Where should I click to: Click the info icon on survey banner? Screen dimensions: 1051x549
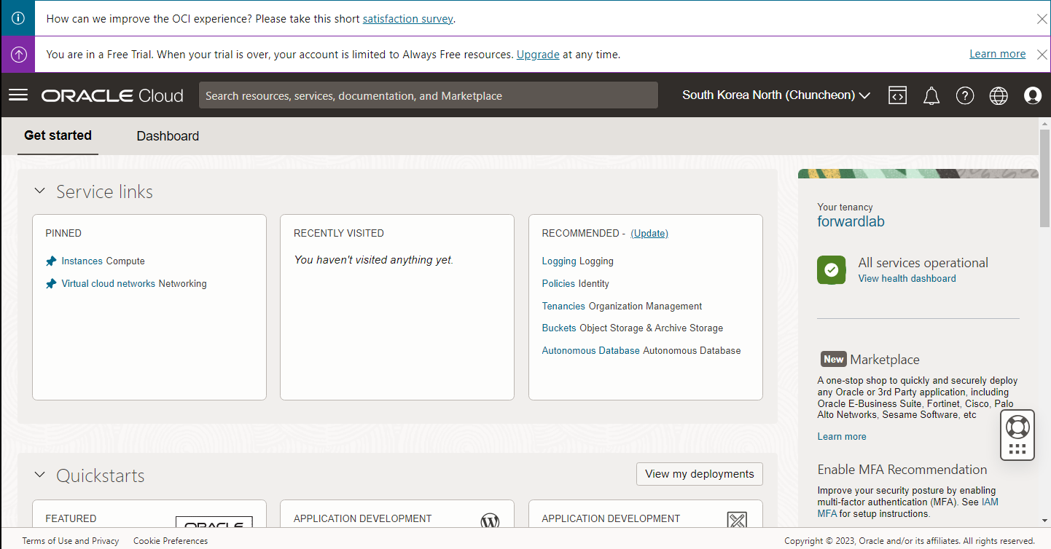17,18
